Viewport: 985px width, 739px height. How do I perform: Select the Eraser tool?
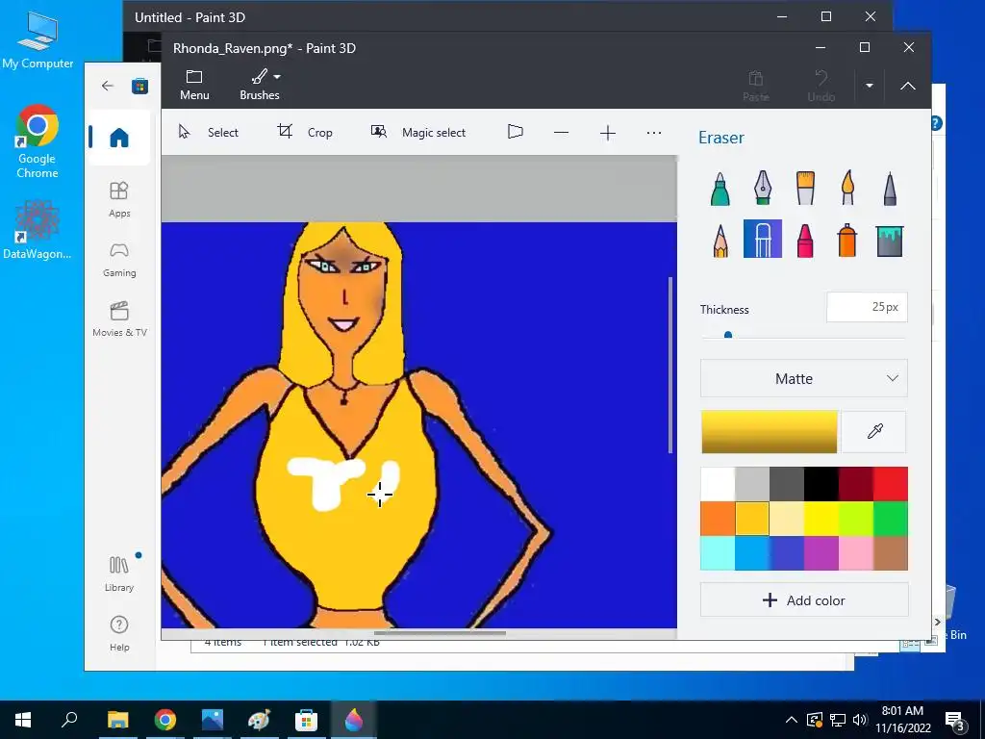(x=763, y=239)
